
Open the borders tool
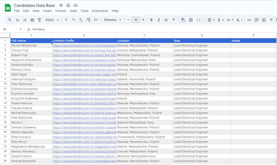pos(191,20)
